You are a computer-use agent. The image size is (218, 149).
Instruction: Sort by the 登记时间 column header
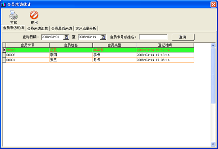tap(165, 45)
